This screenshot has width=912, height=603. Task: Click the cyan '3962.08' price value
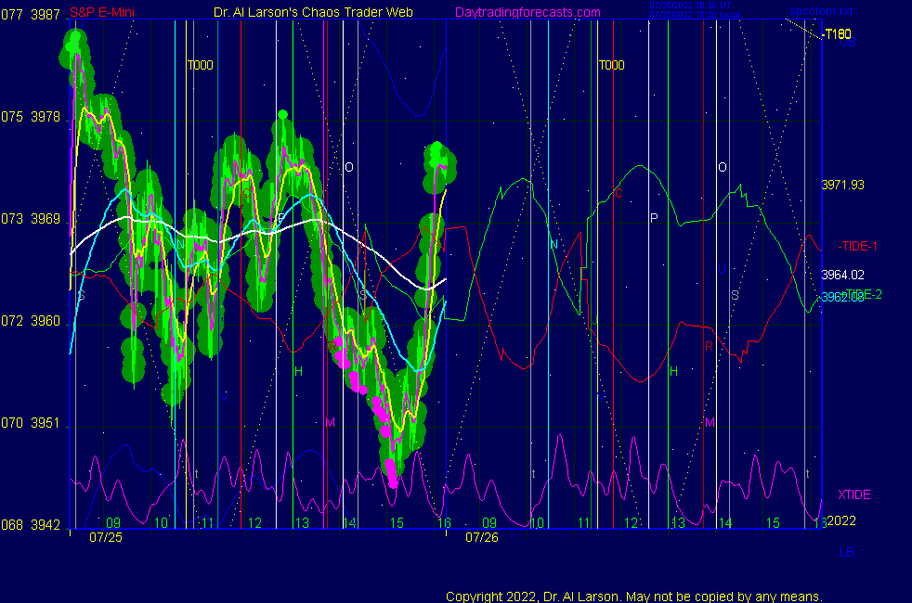point(842,298)
